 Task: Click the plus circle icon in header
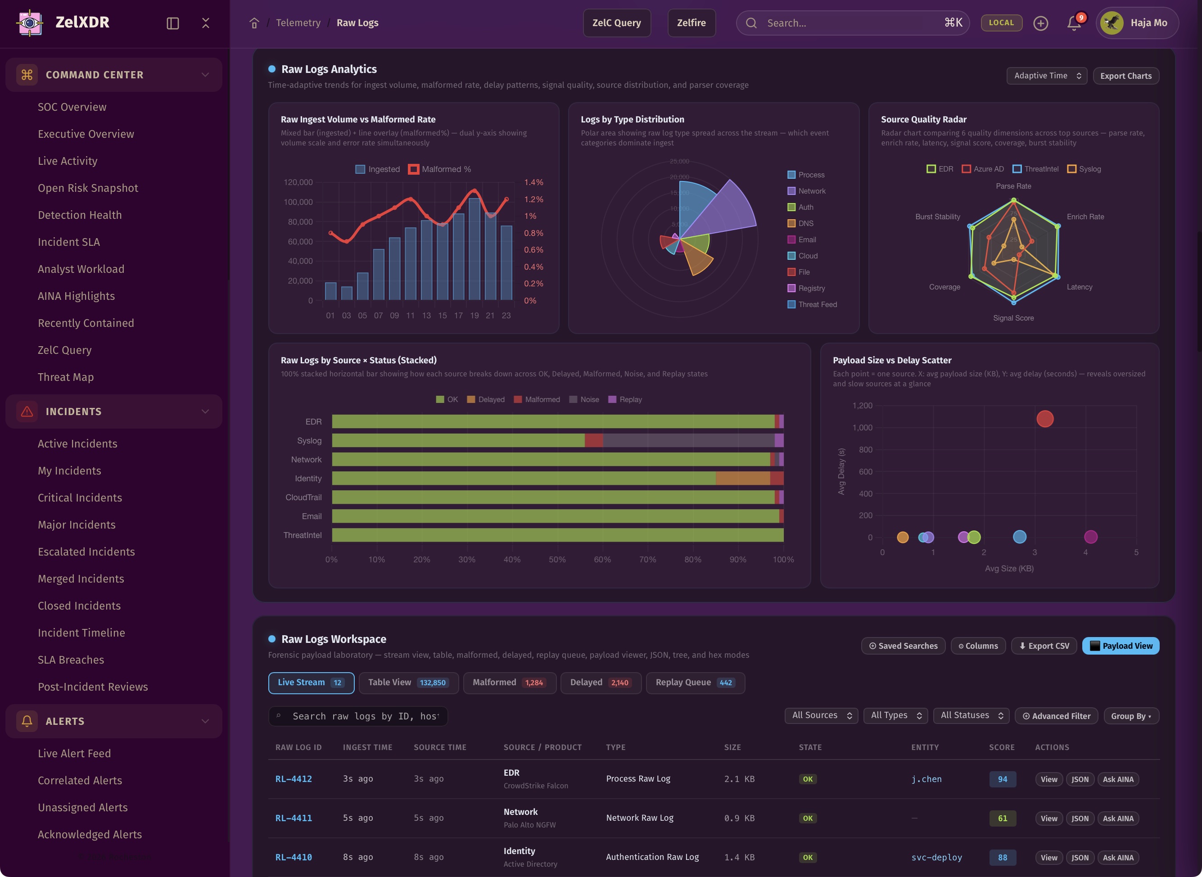pyautogui.click(x=1040, y=23)
